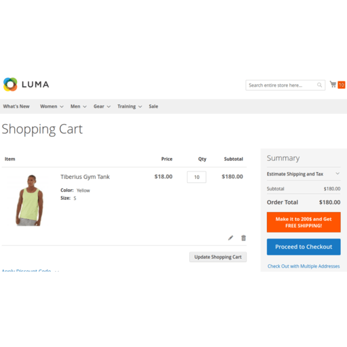Image resolution: width=347 pixels, height=347 pixels.
Task: Click the orange free shipping banner button
Action: click(304, 222)
